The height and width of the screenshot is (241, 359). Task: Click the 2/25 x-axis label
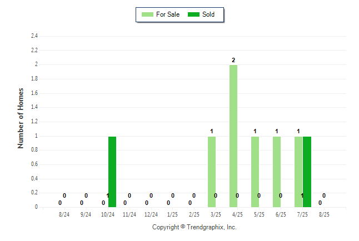pyautogui.click(x=194, y=214)
